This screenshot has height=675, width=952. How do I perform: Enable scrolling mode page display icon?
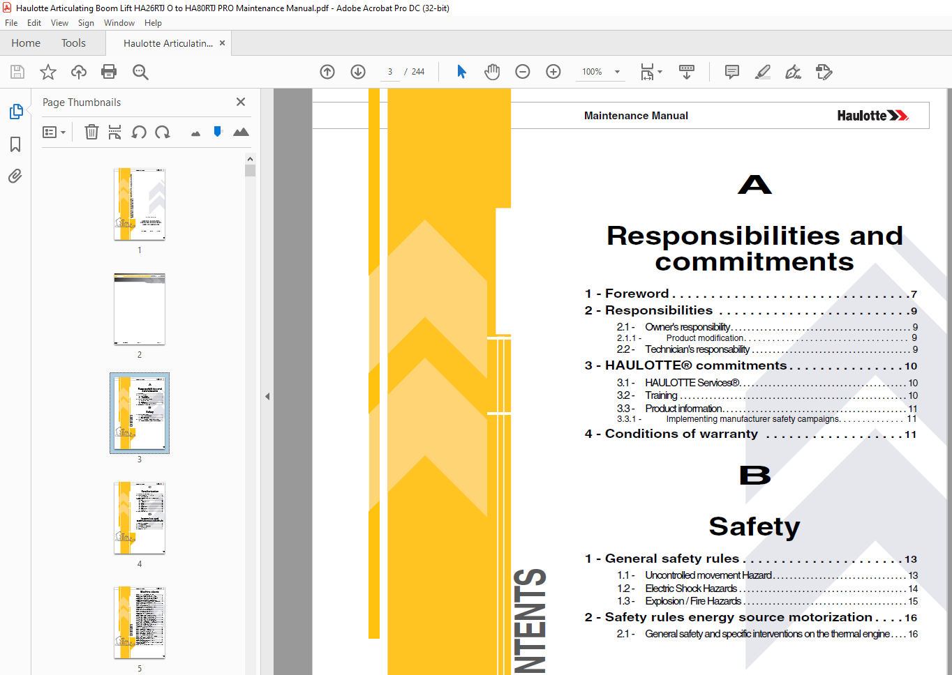point(687,72)
